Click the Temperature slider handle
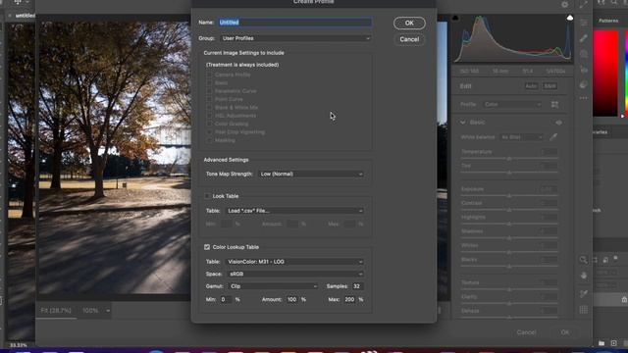The width and height of the screenshot is (628, 353). point(509,159)
